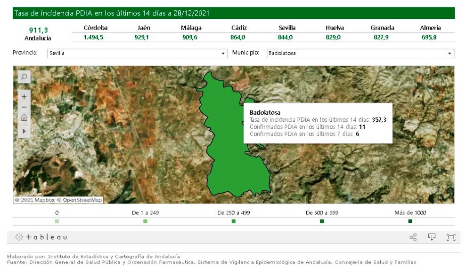Screen dimensions: 466x274
Task: Select the 'Más de 1000' legend swatch
Action: pyautogui.click(x=410, y=221)
